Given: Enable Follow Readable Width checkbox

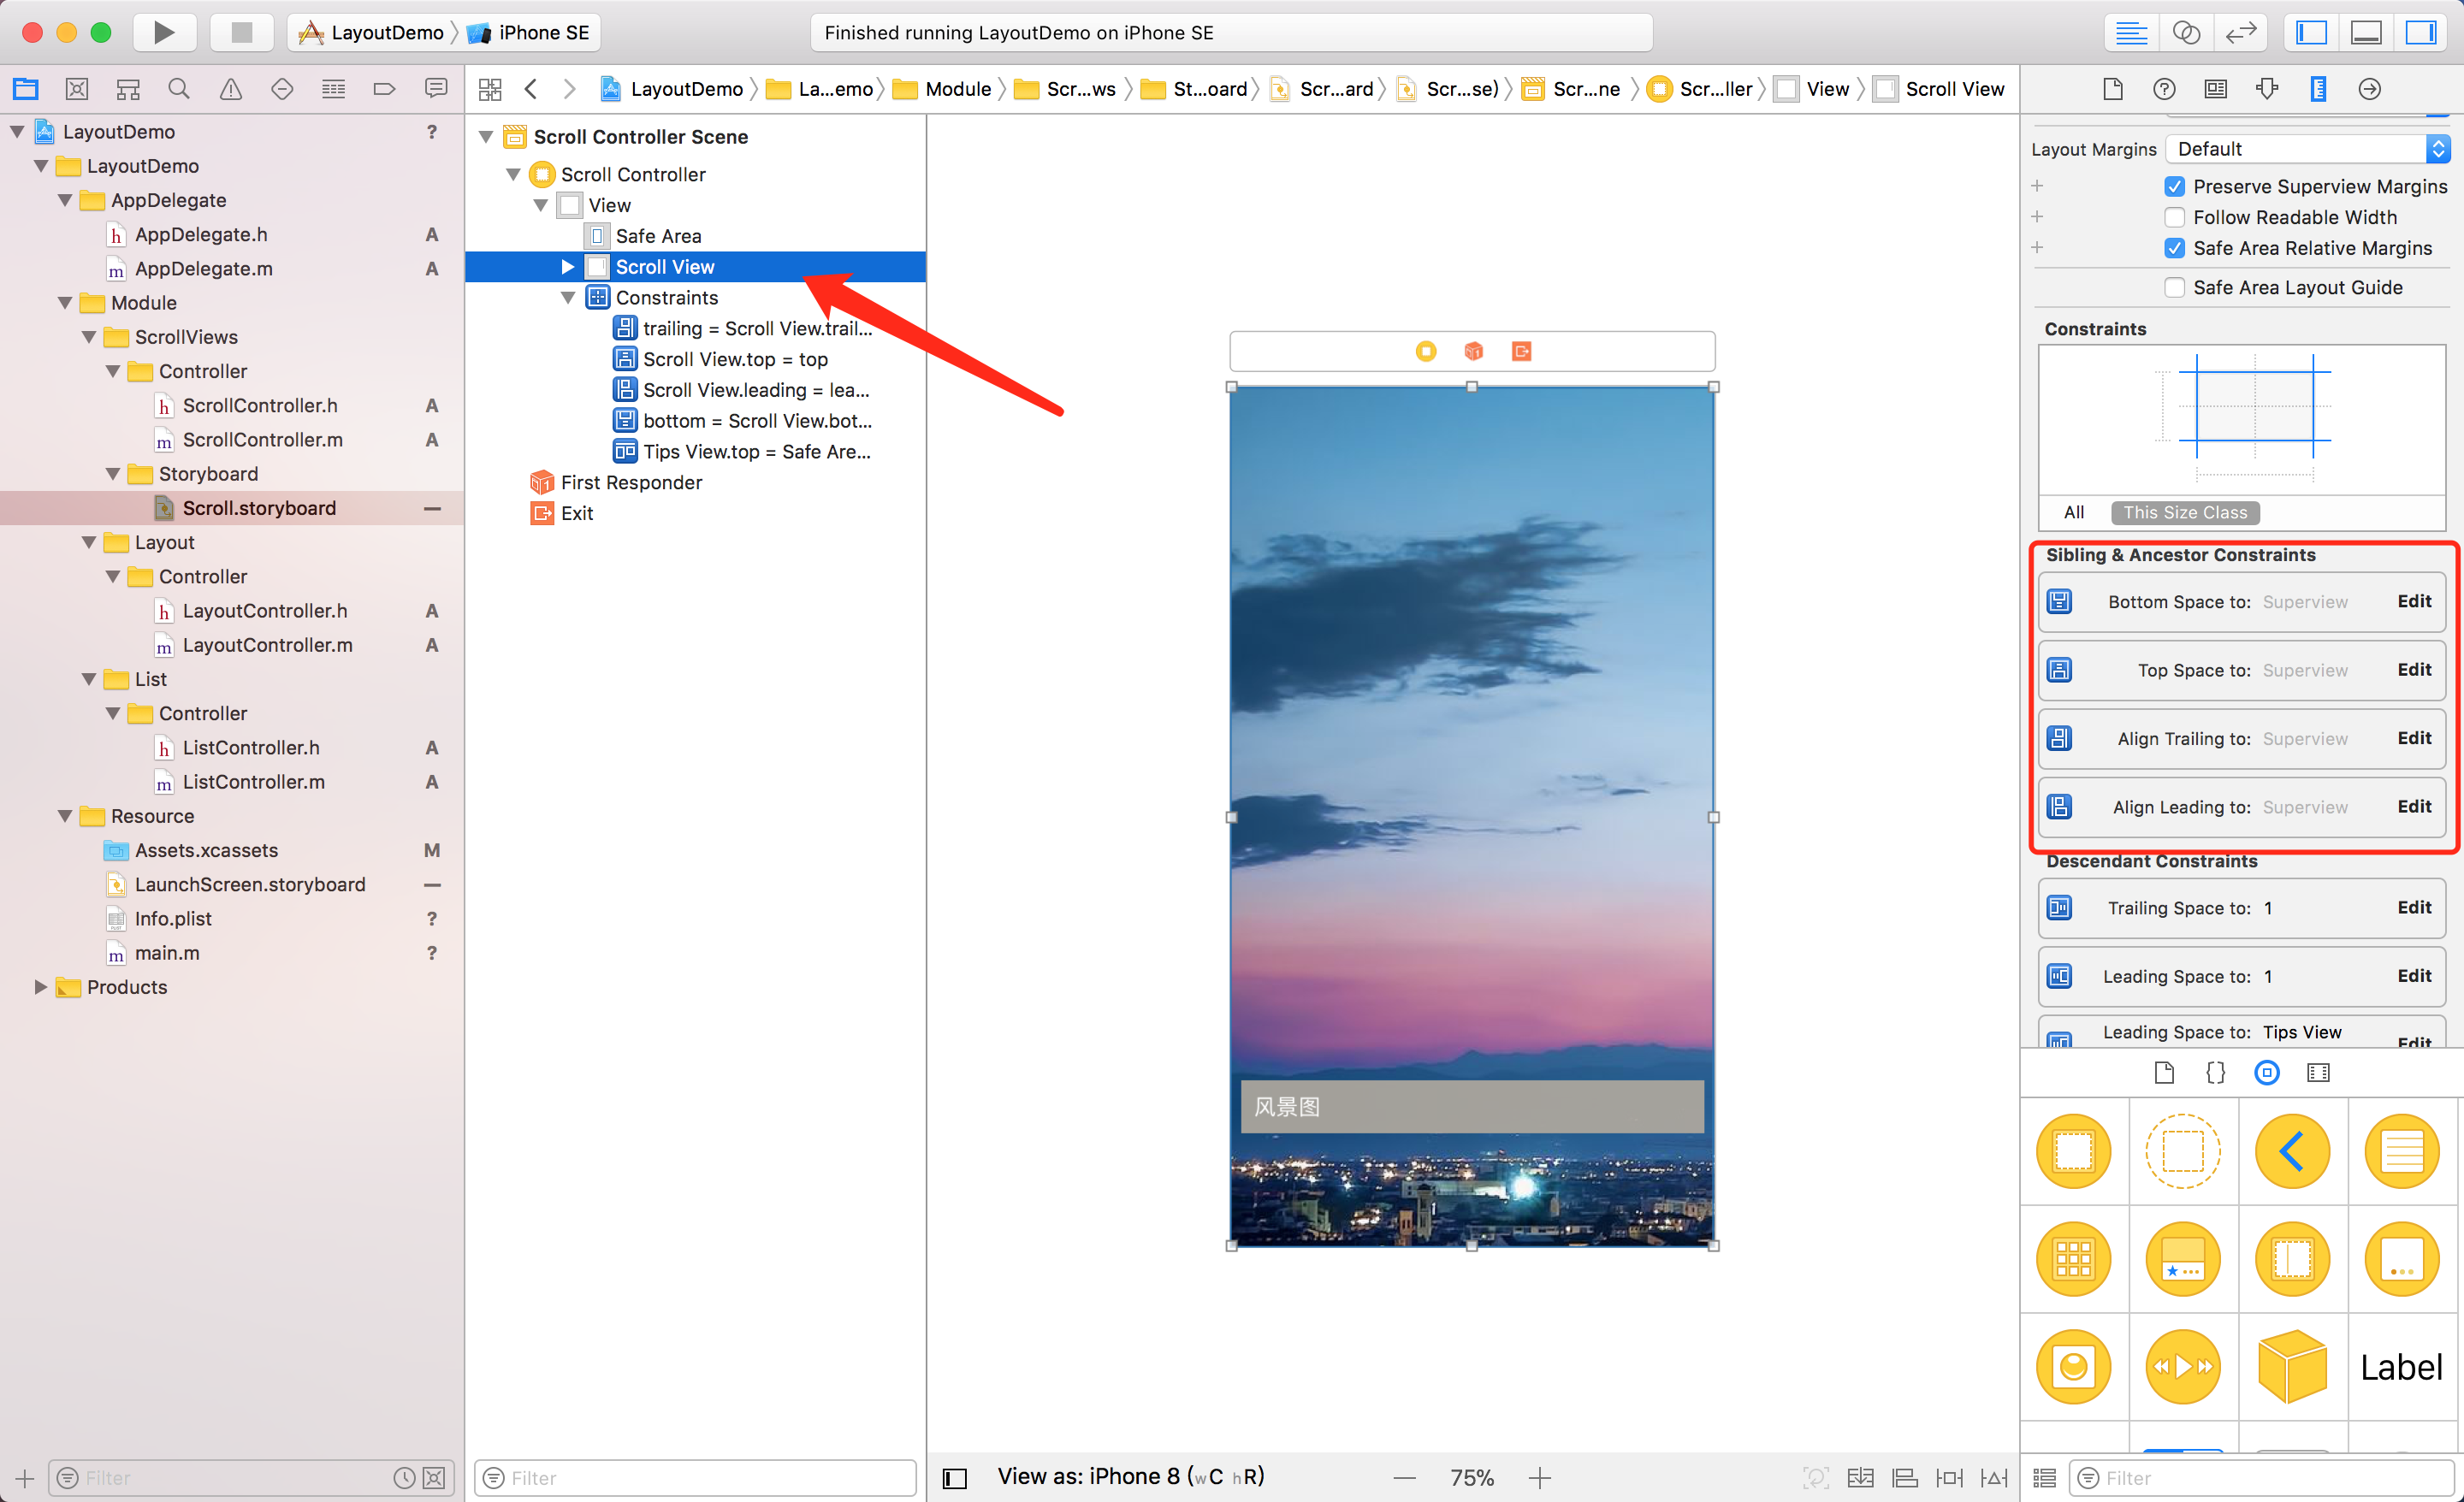Looking at the screenshot, I should (2174, 217).
